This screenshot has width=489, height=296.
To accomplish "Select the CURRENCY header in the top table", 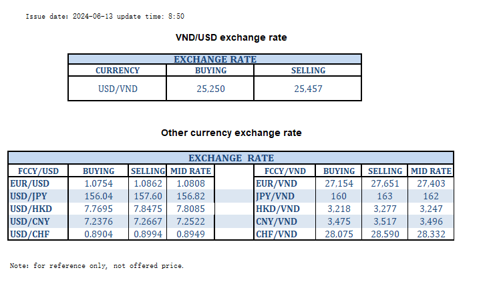I will point(118,71).
